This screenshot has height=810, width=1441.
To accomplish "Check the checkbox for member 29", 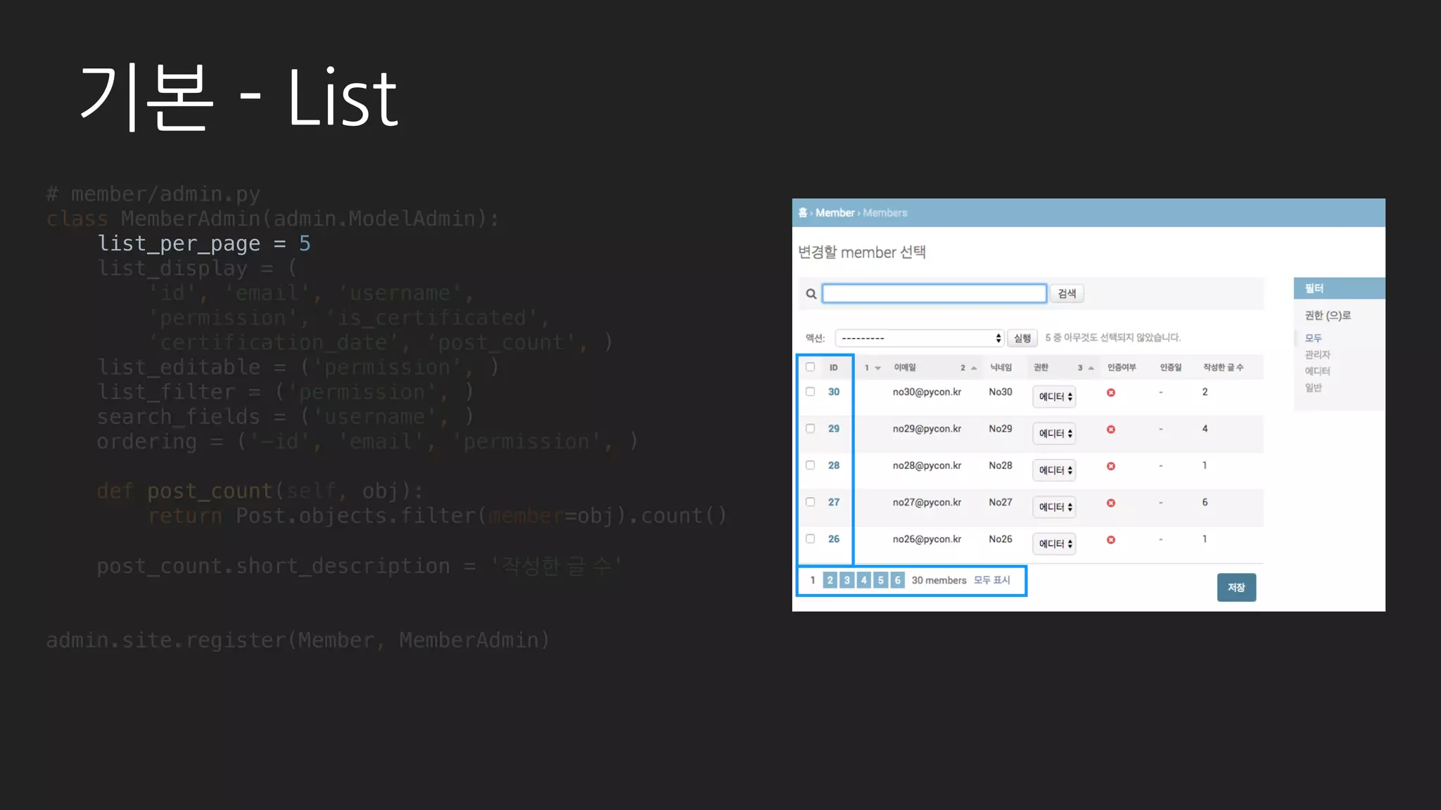I will [811, 429].
